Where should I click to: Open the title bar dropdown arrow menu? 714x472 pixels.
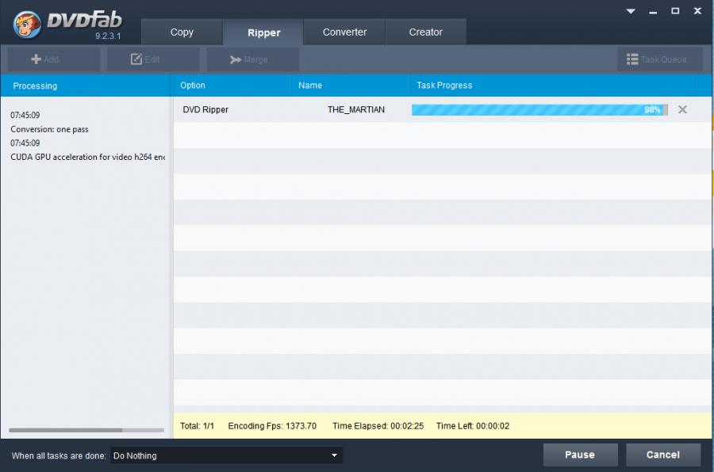coord(631,11)
